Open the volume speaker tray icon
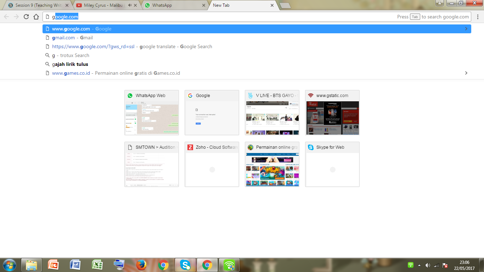The image size is (484, 272). [x=428, y=265]
